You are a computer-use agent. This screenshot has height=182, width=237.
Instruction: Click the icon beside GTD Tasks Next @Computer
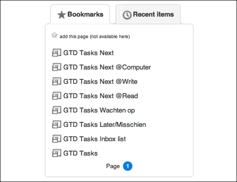57,67
